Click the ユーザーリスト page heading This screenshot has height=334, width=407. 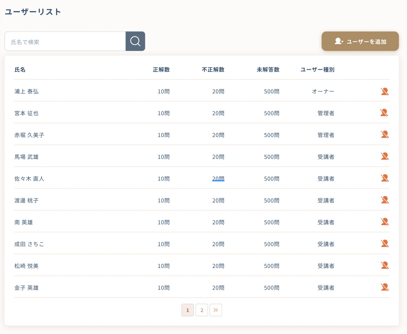[x=33, y=12]
